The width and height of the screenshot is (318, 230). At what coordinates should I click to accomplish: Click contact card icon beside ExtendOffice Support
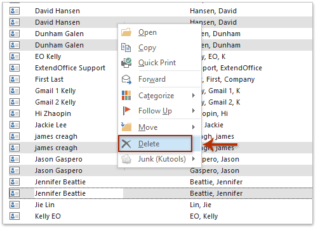(x=15, y=68)
